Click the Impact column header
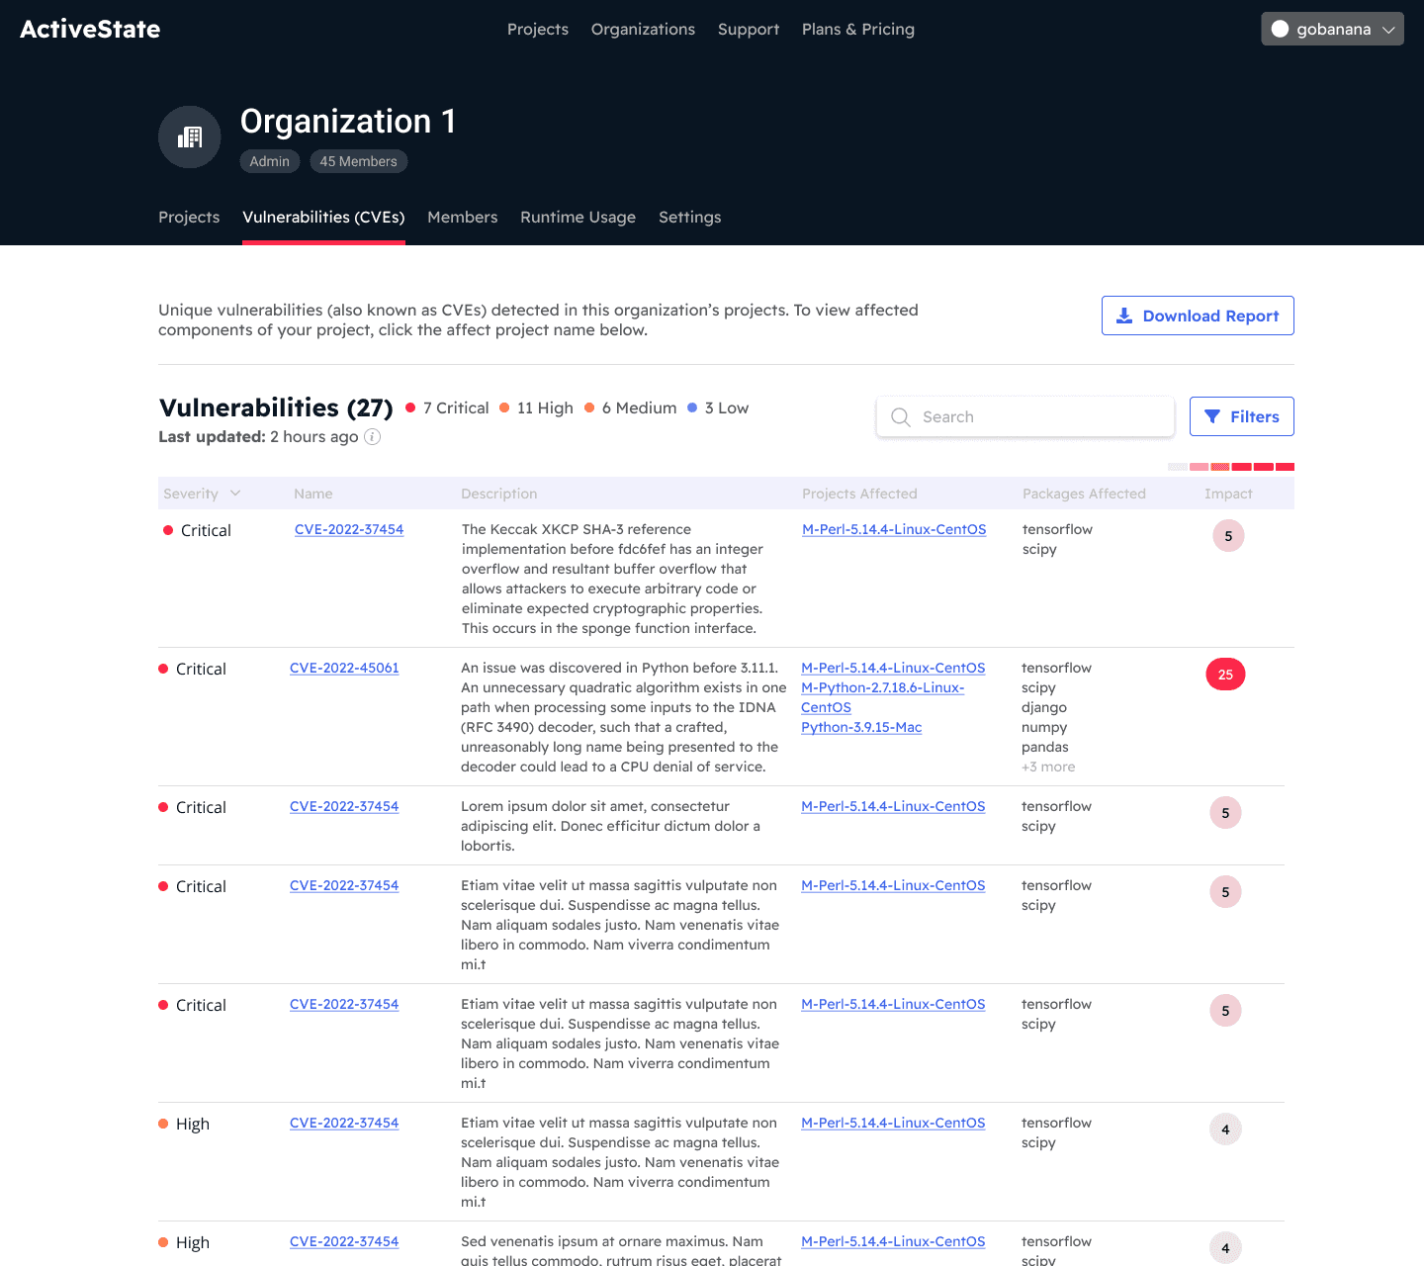The height and width of the screenshot is (1266, 1424). tap(1228, 494)
